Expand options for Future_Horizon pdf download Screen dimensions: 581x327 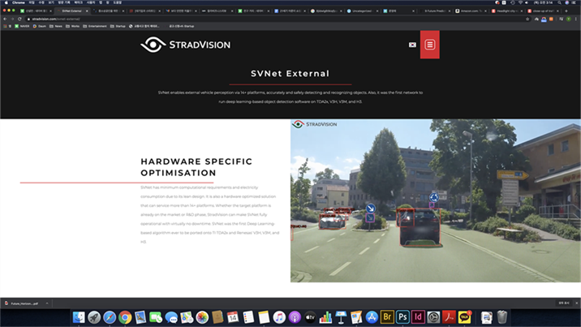(47, 303)
